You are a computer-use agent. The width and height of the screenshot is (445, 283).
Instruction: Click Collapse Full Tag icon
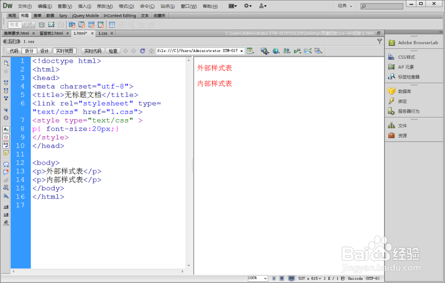click(6, 83)
